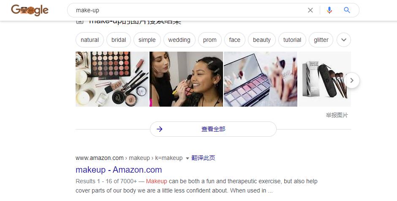
Task: Filter images by wedding
Action: point(179,40)
